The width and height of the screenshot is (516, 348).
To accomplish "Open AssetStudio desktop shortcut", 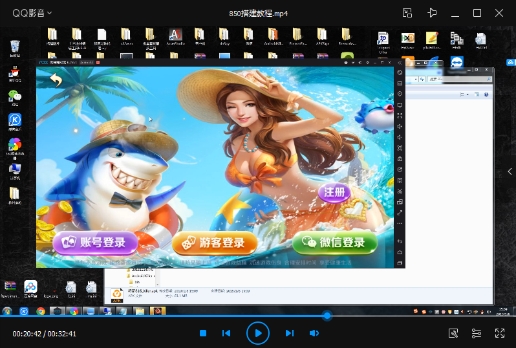I will tap(175, 37).
